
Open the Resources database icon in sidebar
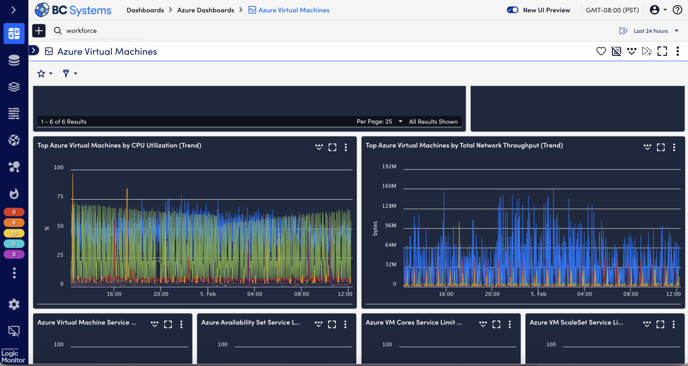pyautogui.click(x=14, y=60)
